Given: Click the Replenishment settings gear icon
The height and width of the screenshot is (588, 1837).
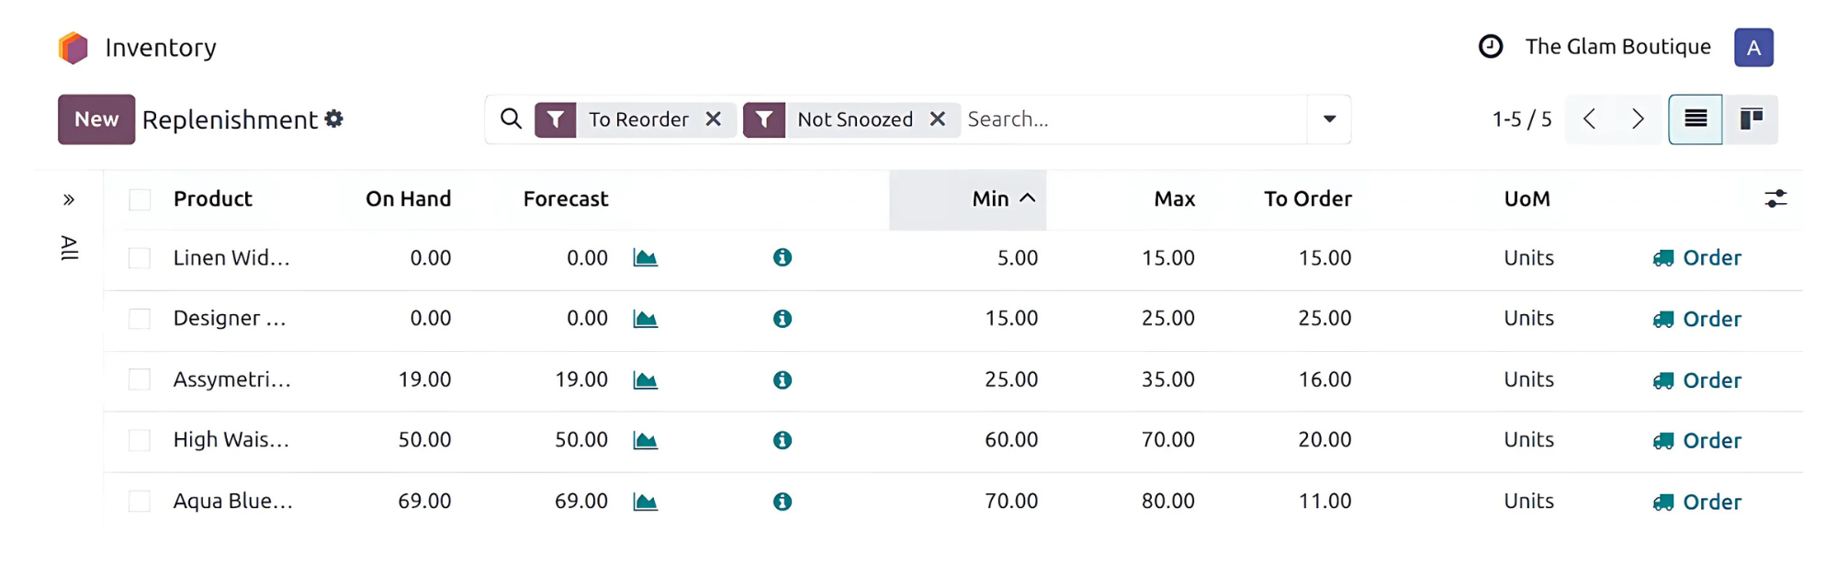Looking at the screenshot, I should (x=334, y=119).
